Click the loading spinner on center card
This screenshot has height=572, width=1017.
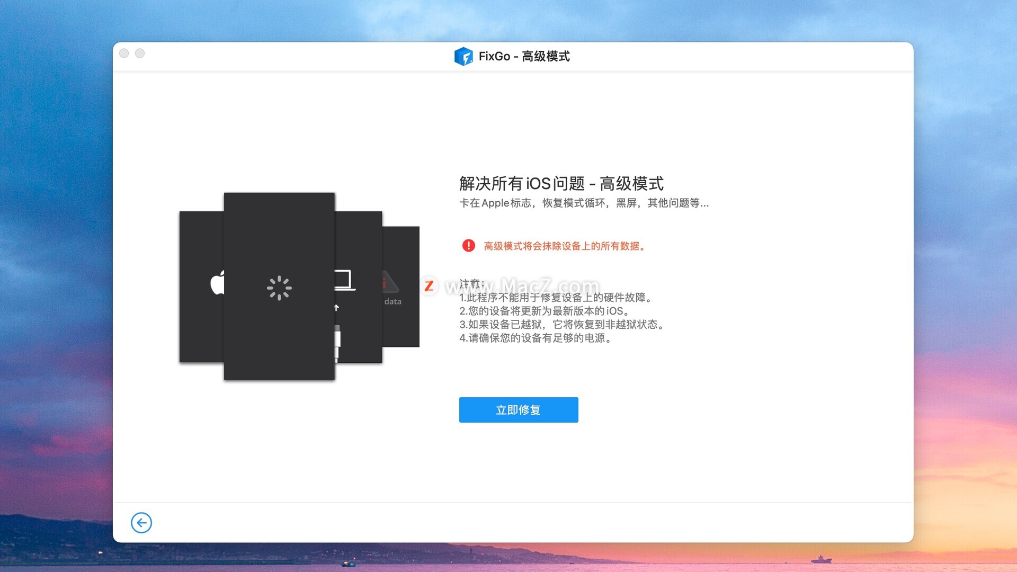pyautogui.click(x=279, y=288)
